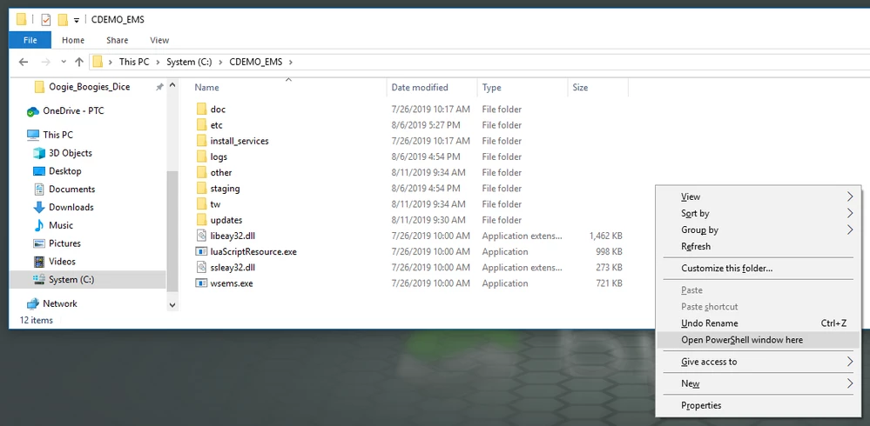Expand chevron after System (C:) in address bar
Screen dimensions: 870x426
[x=221, y=62]
